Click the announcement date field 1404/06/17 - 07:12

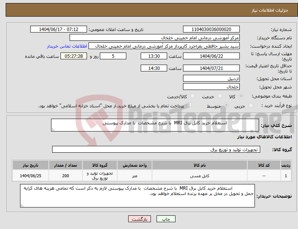pos(59,29)
